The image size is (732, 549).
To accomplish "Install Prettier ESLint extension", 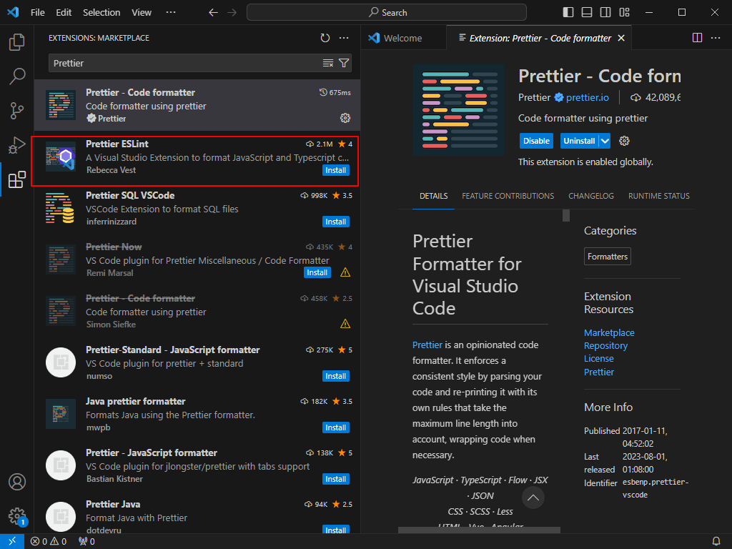I will 336,170.
